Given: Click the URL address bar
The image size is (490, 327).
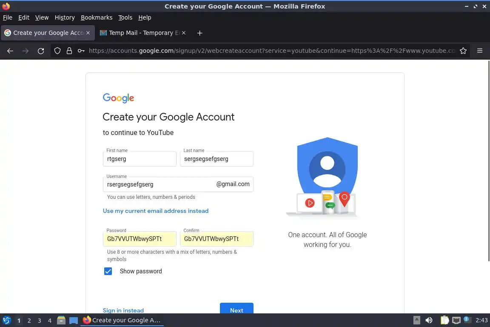Looking at the screenshot, I should (x=271, y=51).
